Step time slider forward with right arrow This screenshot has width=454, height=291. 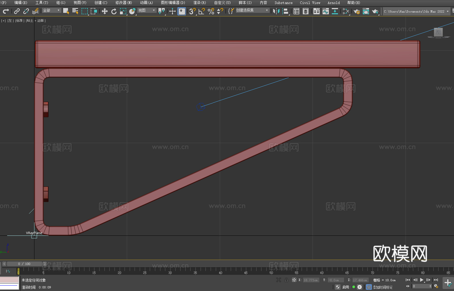click(x=44, y=264)
